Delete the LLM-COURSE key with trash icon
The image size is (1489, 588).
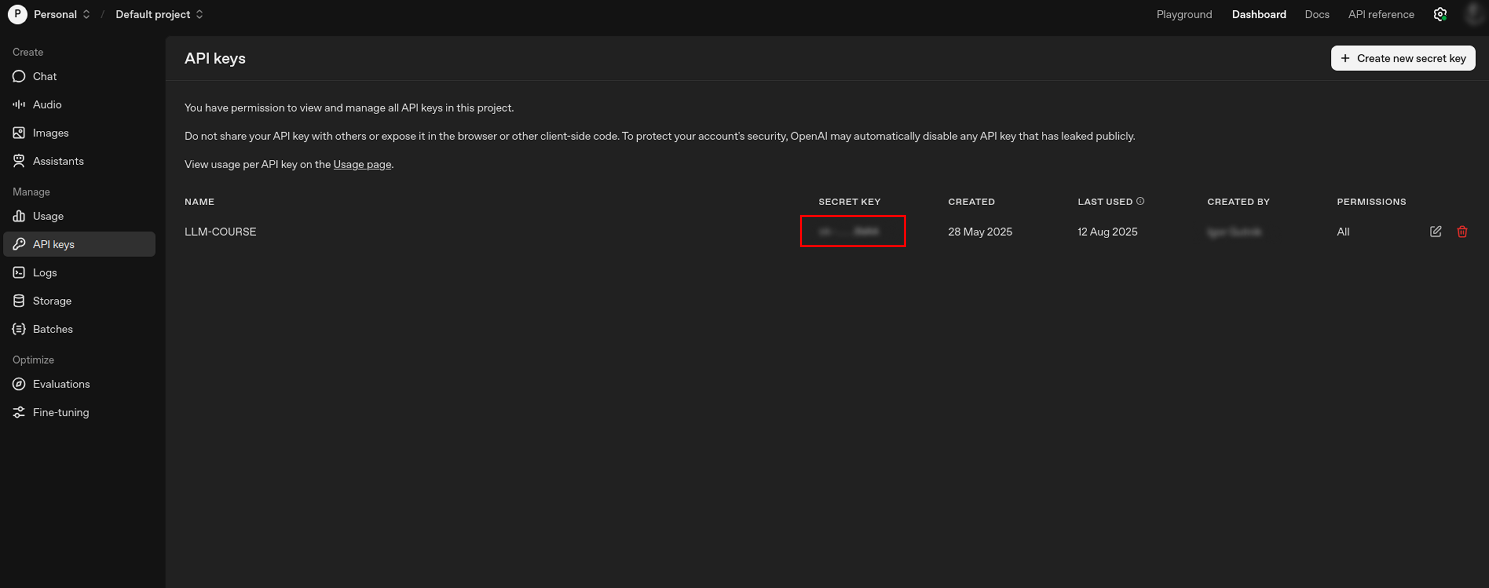click(1462, 232)
